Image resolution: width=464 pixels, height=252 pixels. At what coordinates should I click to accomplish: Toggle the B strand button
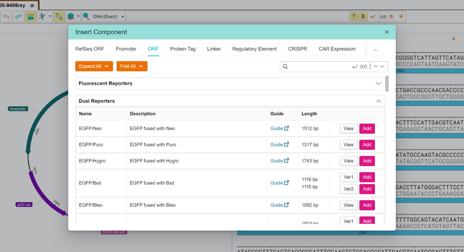tap(363, 16)
